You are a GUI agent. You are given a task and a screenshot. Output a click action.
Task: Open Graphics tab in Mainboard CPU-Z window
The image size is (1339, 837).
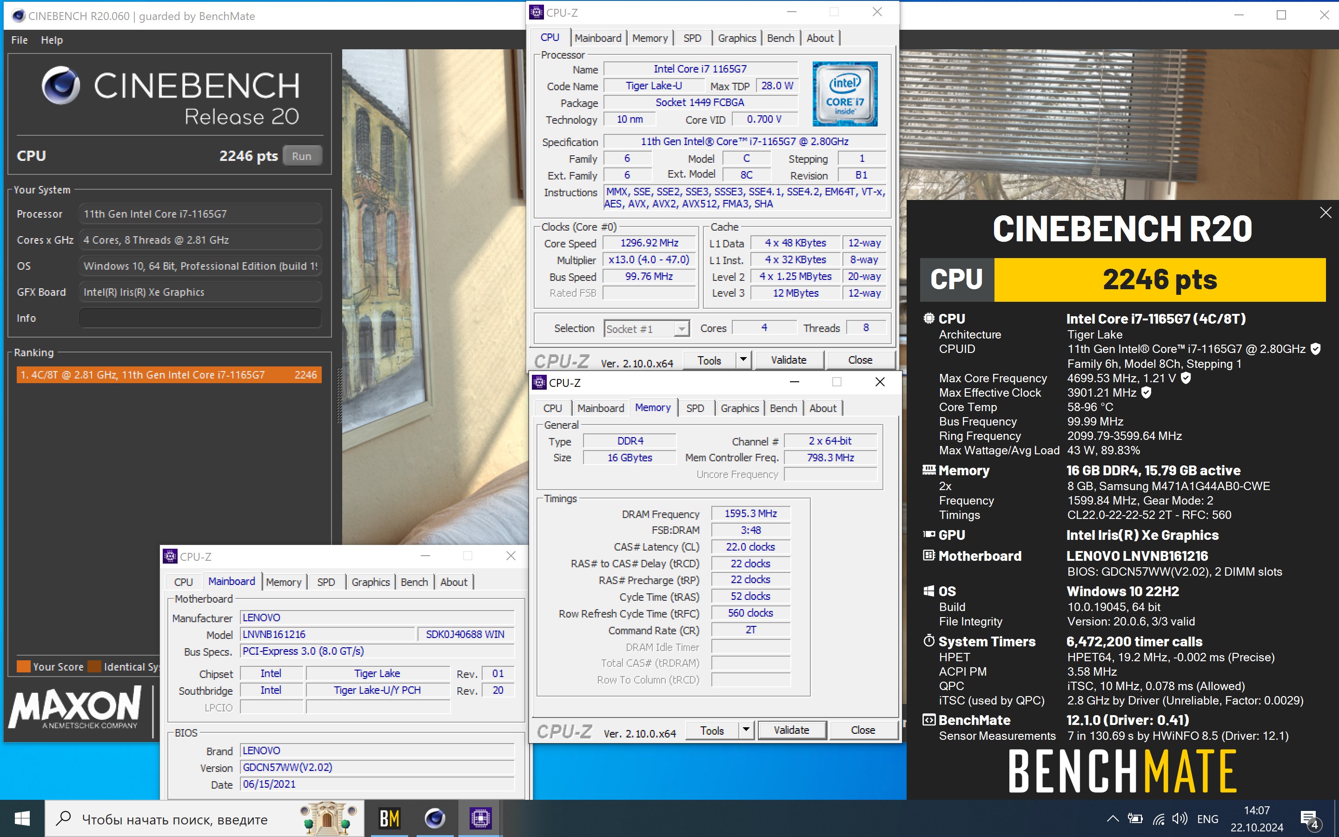370,582
